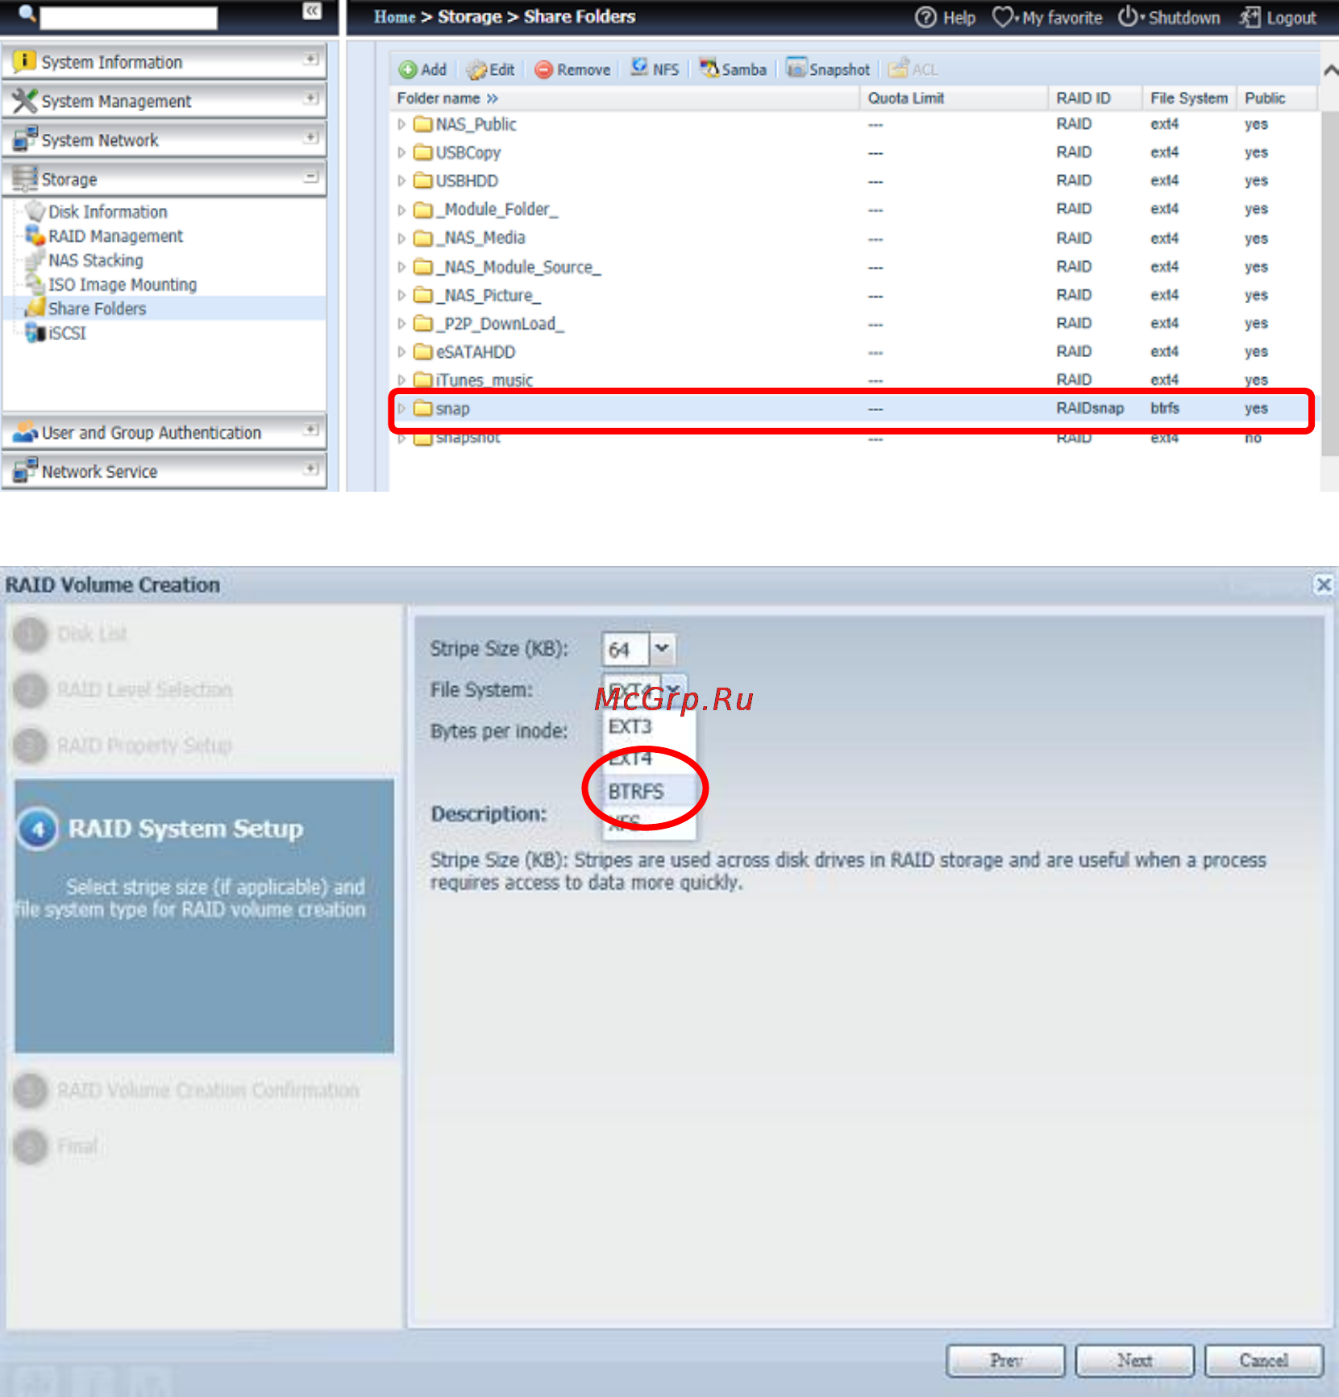Expand Network Service section
Screen dimensions: 1339x1397
(x=311, y=468)
